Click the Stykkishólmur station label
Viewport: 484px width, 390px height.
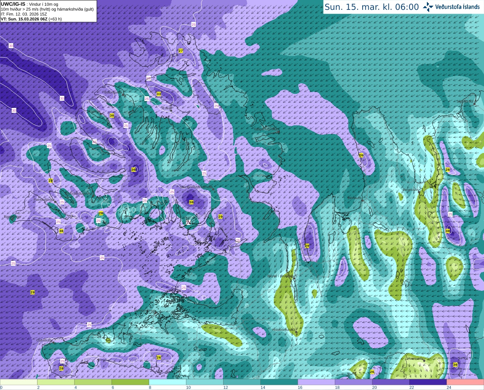coord(145,310)
